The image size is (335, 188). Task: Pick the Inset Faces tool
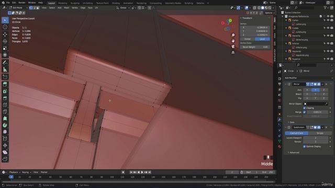pyautogui.click(x=5, y=91)
